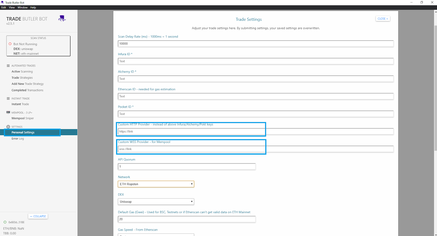Click the scrollbar down arrow
Screen dimensions: 437x236
point(435,234)
